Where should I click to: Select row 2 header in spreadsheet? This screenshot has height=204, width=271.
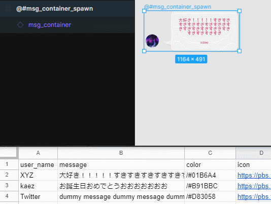(9, 175)
